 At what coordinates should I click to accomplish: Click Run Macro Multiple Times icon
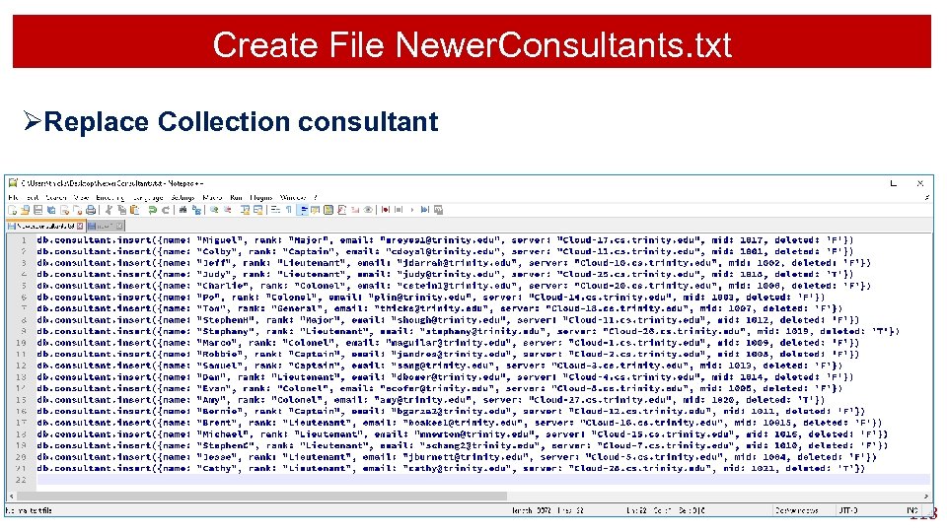click(x=424, y=210)
